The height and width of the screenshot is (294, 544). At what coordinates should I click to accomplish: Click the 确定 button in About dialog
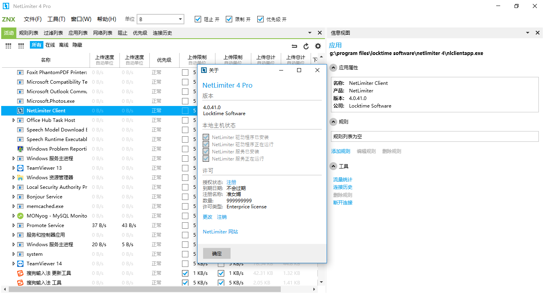(x=217, y=254)
